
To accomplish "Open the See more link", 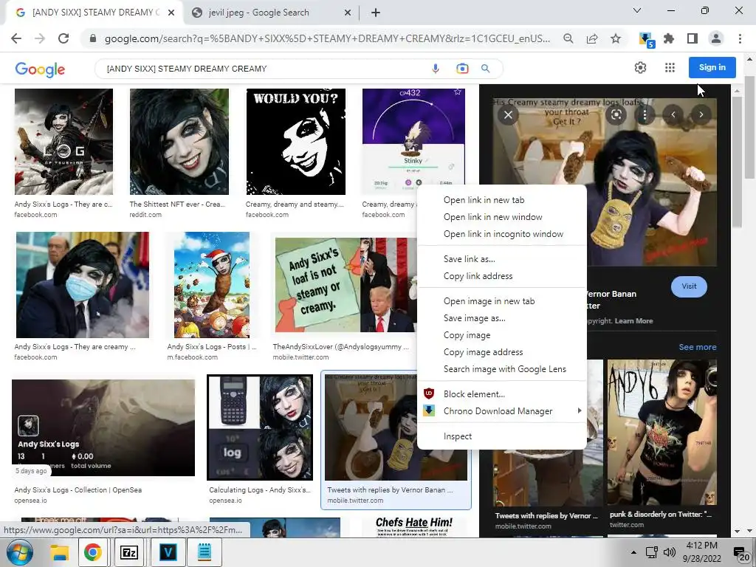I will point(697,347).
